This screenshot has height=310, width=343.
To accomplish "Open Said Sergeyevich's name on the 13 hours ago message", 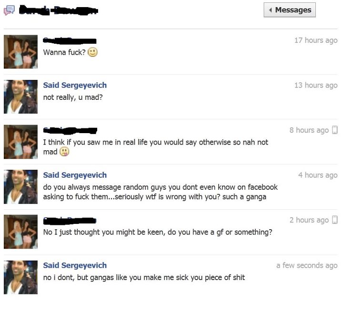I will coord(75,85).
